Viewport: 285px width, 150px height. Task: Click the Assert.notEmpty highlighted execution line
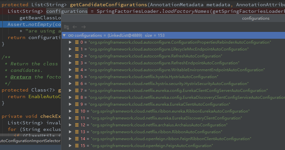(x=31, y=24)
